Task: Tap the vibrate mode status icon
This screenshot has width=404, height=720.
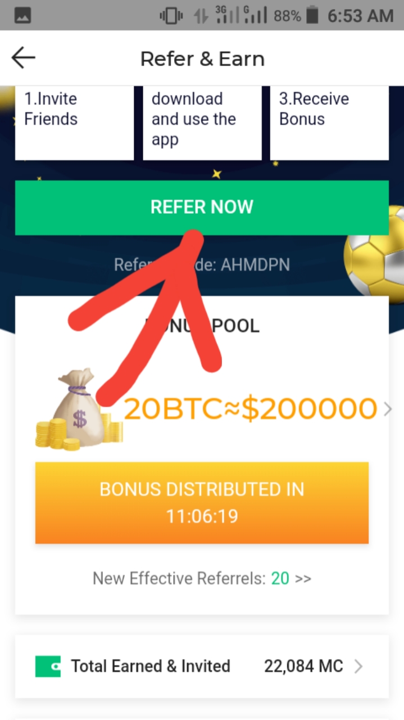Action: tap(171, 16)
